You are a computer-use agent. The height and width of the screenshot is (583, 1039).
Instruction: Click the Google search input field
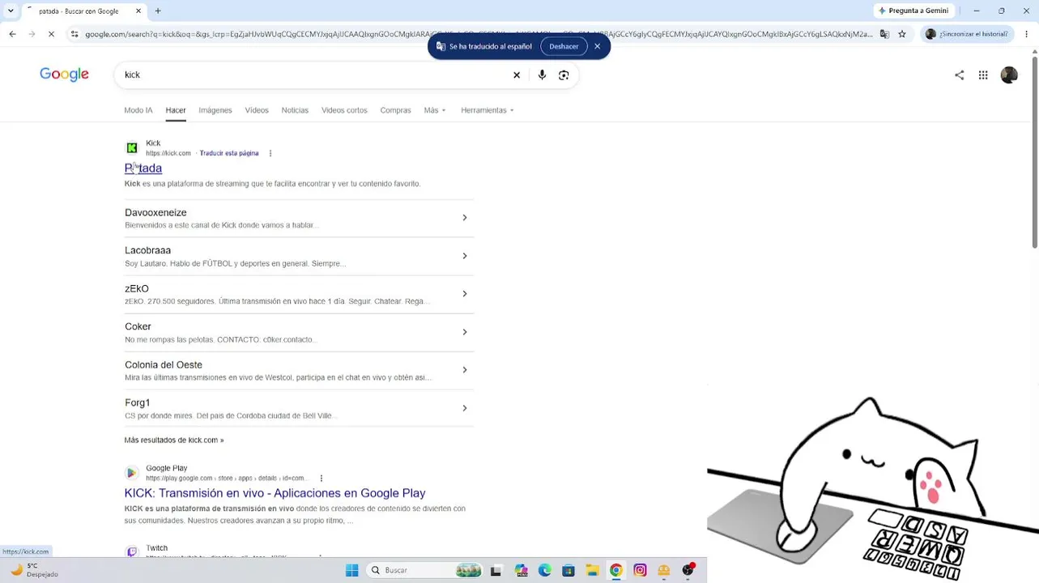[x=314, y=75]
